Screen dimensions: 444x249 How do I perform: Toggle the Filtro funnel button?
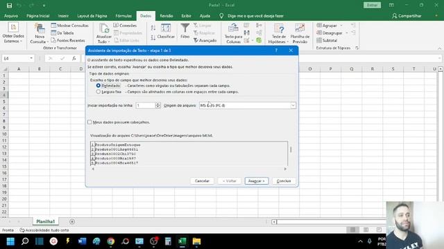[185, 30]
